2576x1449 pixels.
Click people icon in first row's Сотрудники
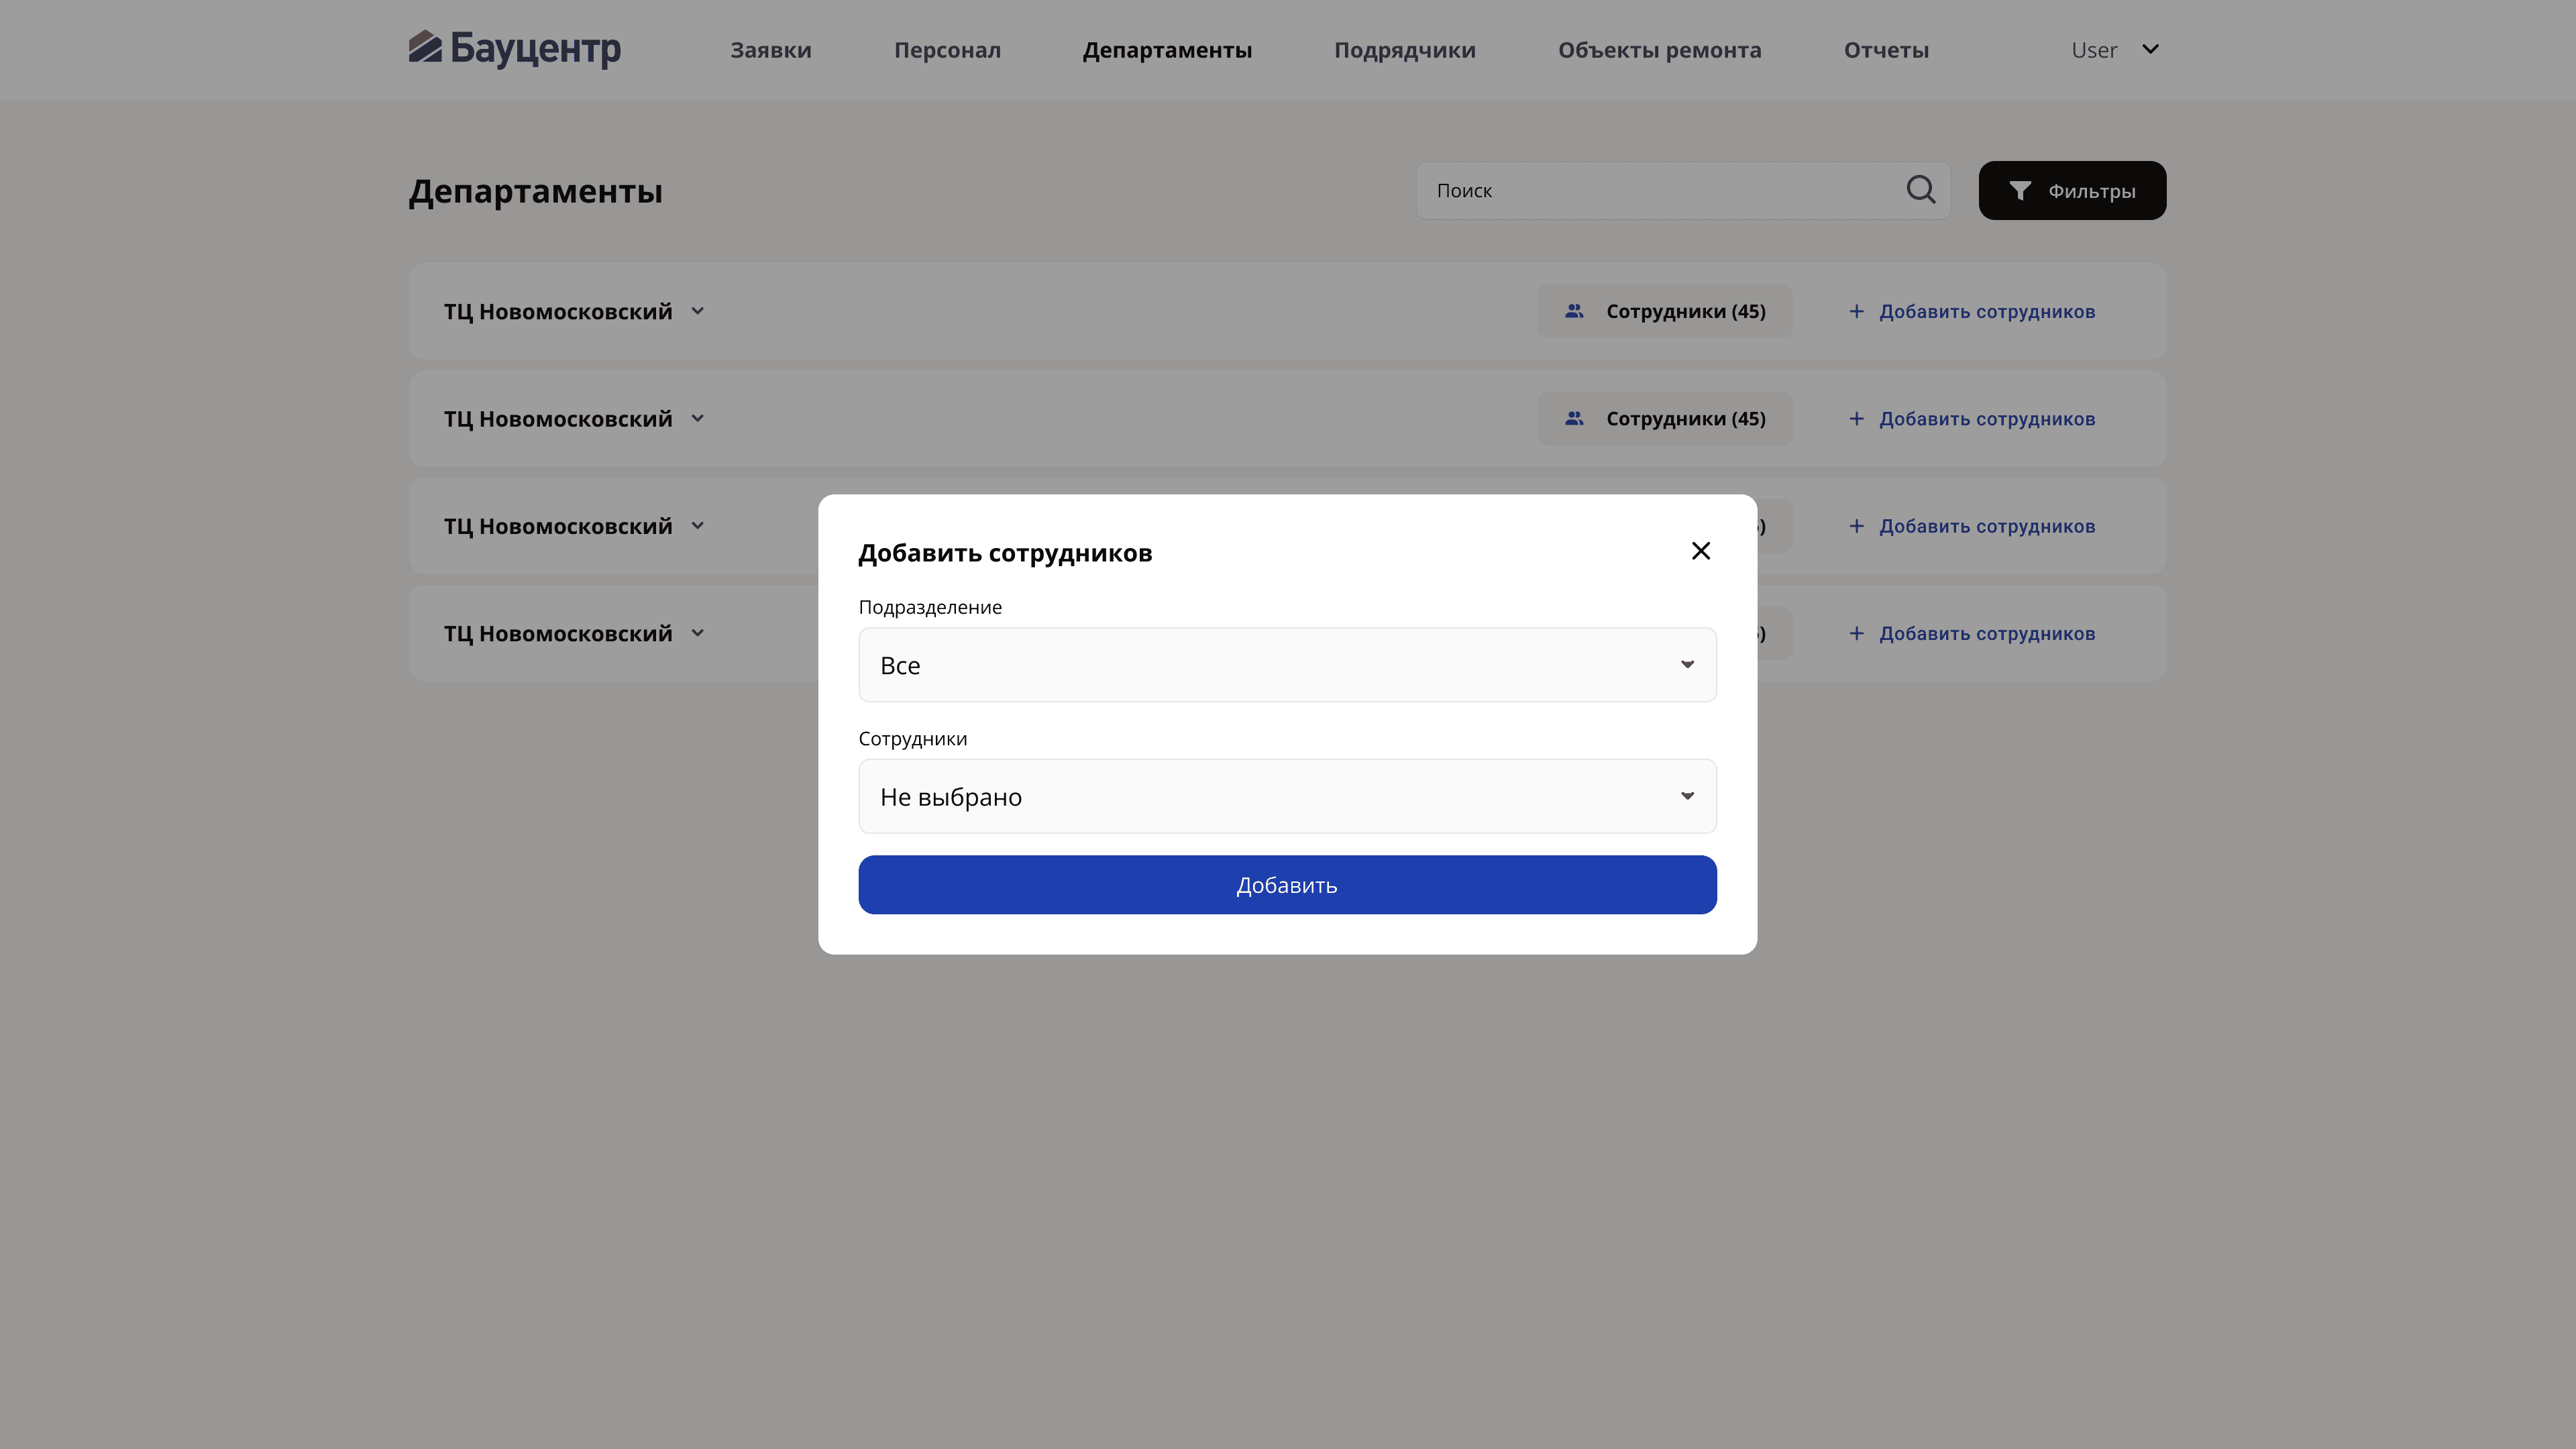pyautogui.click(x=1574, y=312)
